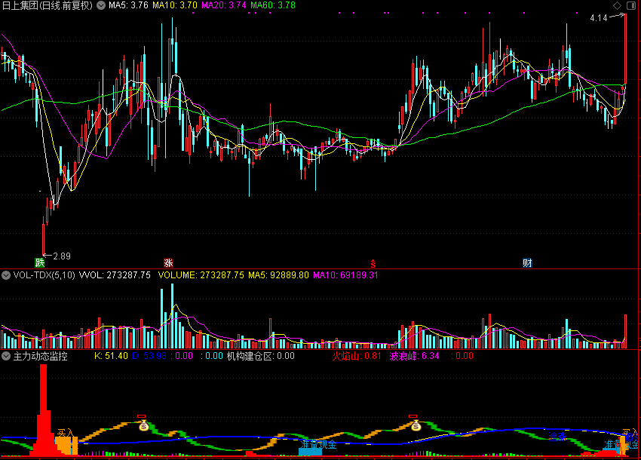Click the stock title 日上集团(日线.前复权)
641x460 pixels.
coord(48,6)
